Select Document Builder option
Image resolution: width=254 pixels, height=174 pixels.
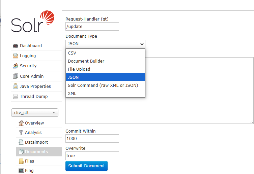(105, 61)
